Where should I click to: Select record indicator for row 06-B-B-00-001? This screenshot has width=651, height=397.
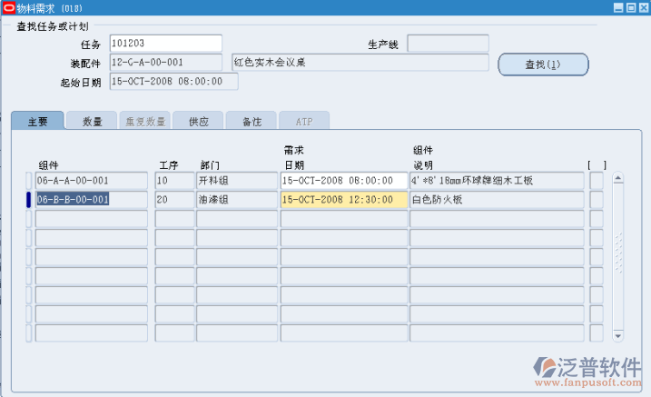(29, 200)
